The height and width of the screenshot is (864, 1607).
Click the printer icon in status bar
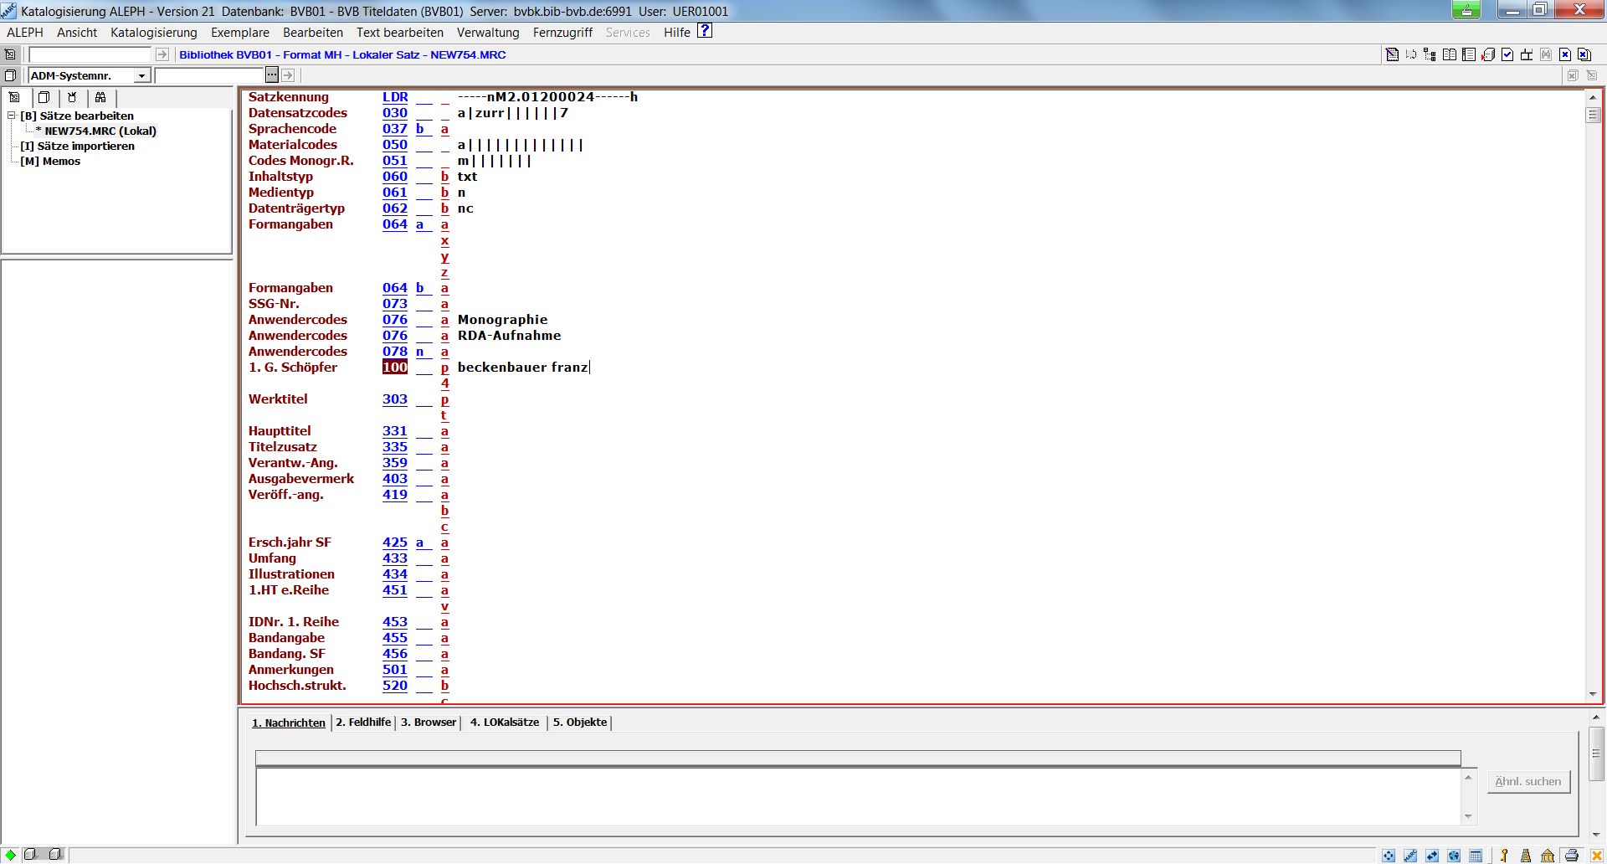tap(1572, 855)
